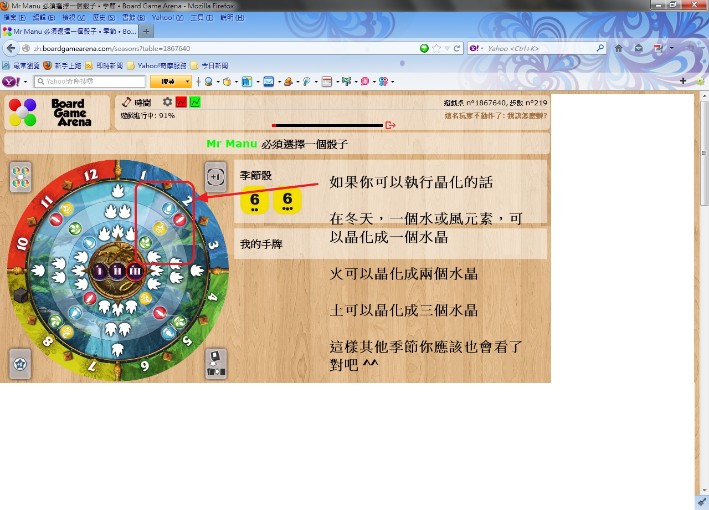Viewport: 709px width, 510px height.
Task: Open the Yahoo!奇摩服務 bookmark folder
Action: click(x=157, y=65)
